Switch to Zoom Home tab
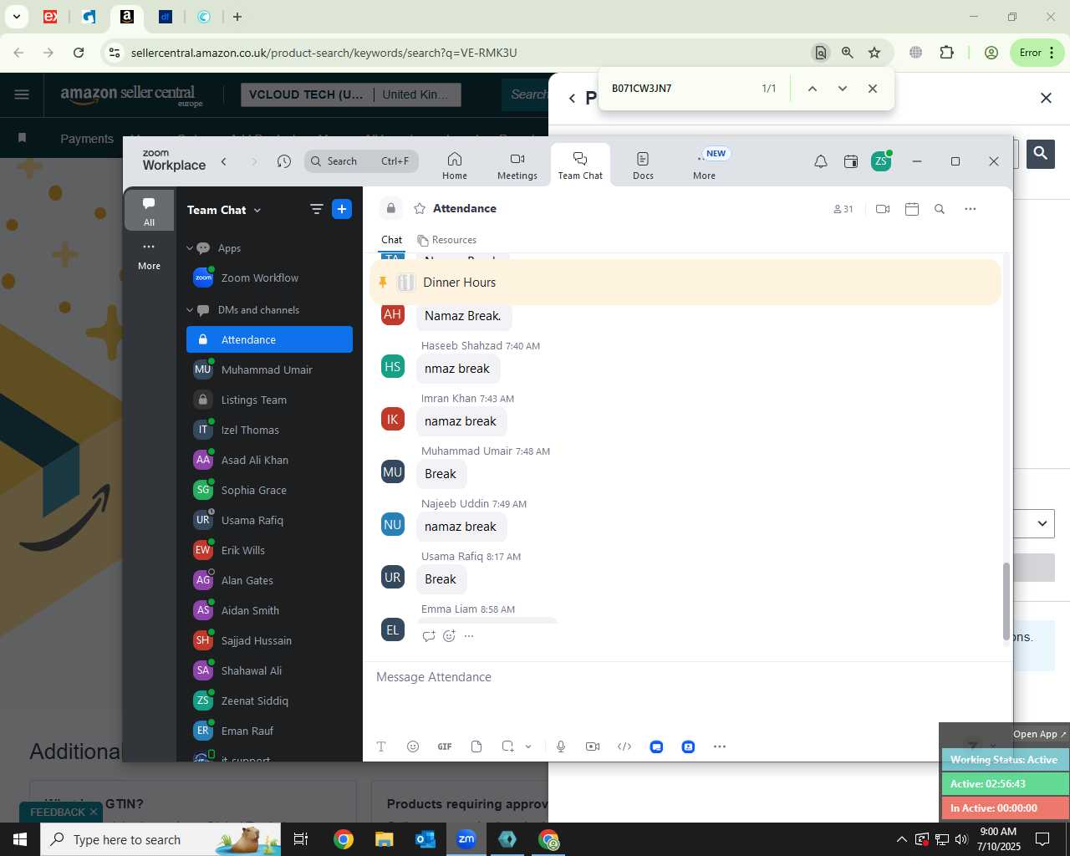The width and height of the screenshot is (1070, 856). [455, 165]
